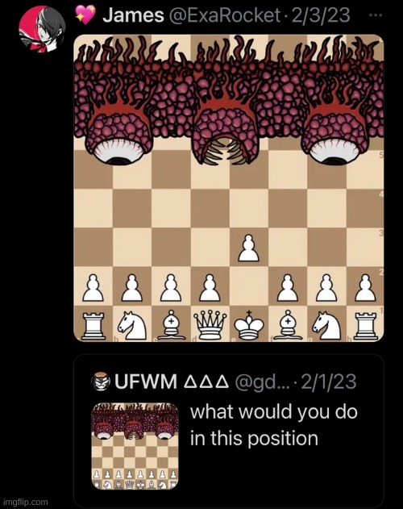Select the white queen on d1
Screen dimensions: 403x509
click(x=210, y=324)
